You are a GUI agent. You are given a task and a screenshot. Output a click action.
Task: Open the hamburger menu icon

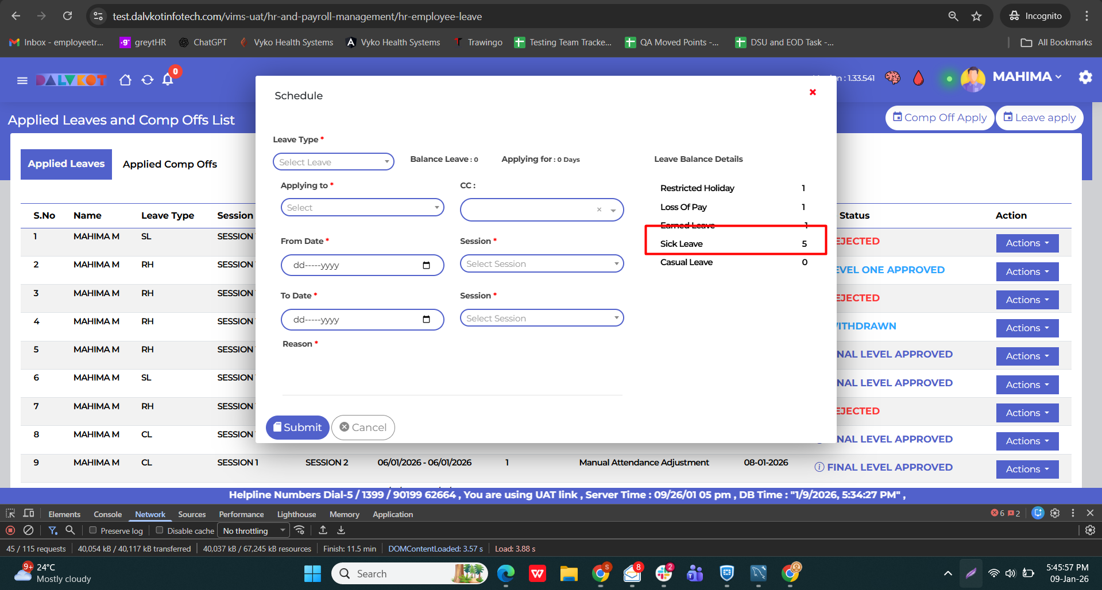coord(22,80)
